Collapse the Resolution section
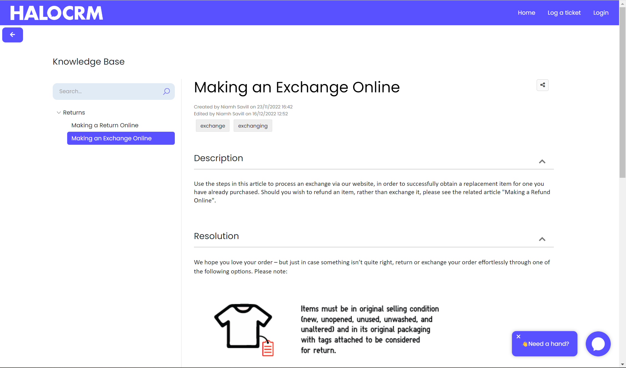This screenshot has height=368, width=626. pyautogui.click(x=542, y=239)
